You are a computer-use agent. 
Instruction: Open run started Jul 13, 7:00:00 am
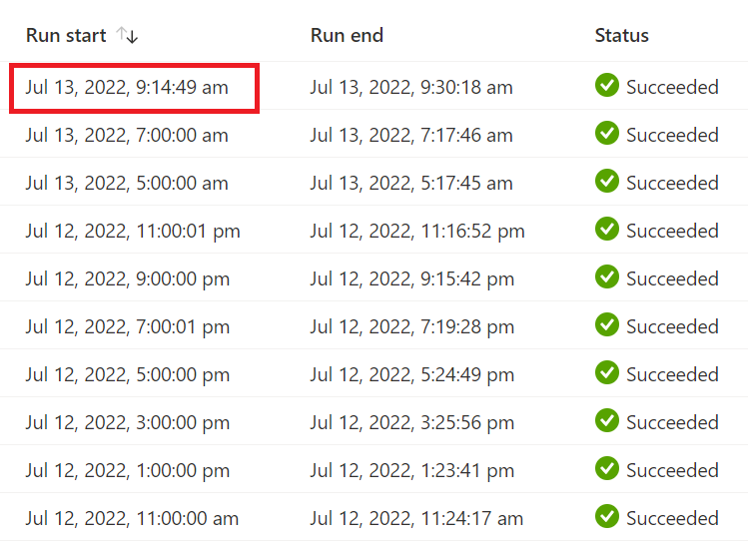pyautogui.click(x=127, y=136)
